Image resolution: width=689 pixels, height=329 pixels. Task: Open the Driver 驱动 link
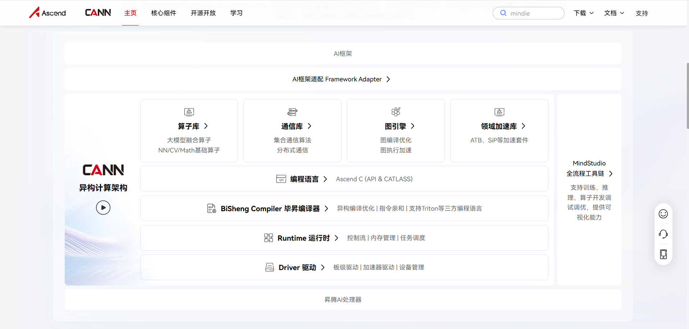pos(297,267)
